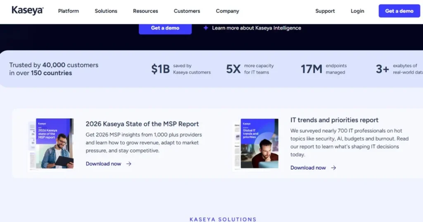Click Download now for IT trends report

point(308,168)
